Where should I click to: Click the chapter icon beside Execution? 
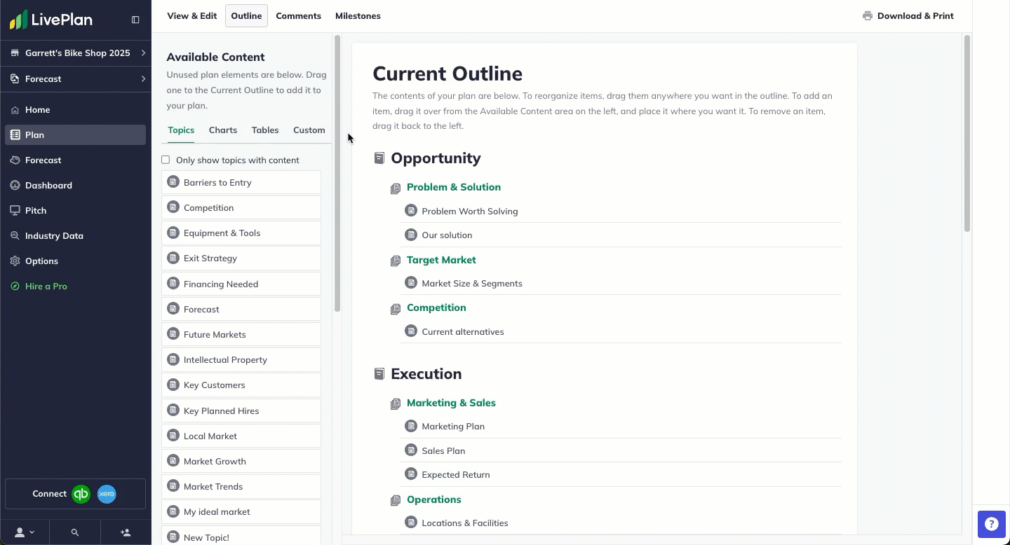(x=379, y=374)
